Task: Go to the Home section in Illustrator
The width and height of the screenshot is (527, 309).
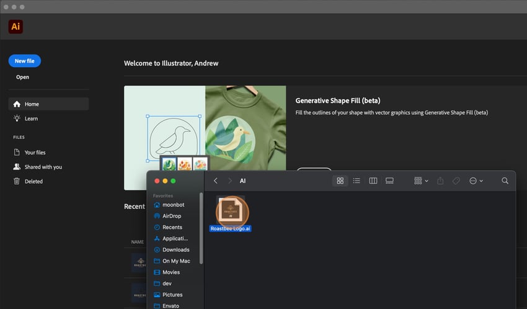Action: coord(48,104)
